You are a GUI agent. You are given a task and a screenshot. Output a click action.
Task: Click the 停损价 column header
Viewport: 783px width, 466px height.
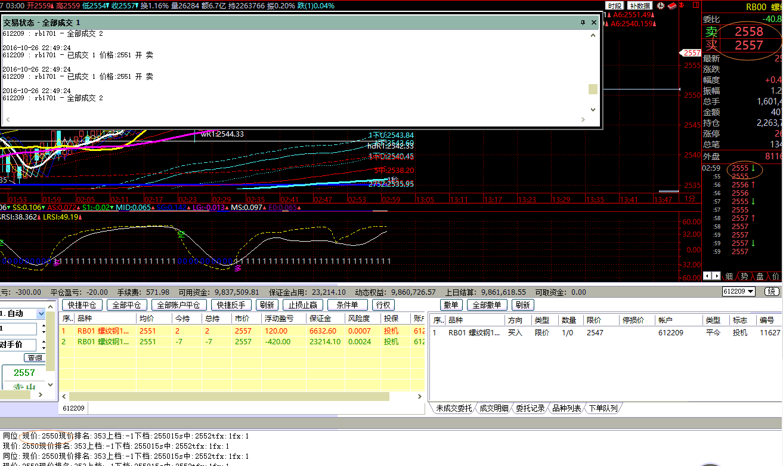637,320
